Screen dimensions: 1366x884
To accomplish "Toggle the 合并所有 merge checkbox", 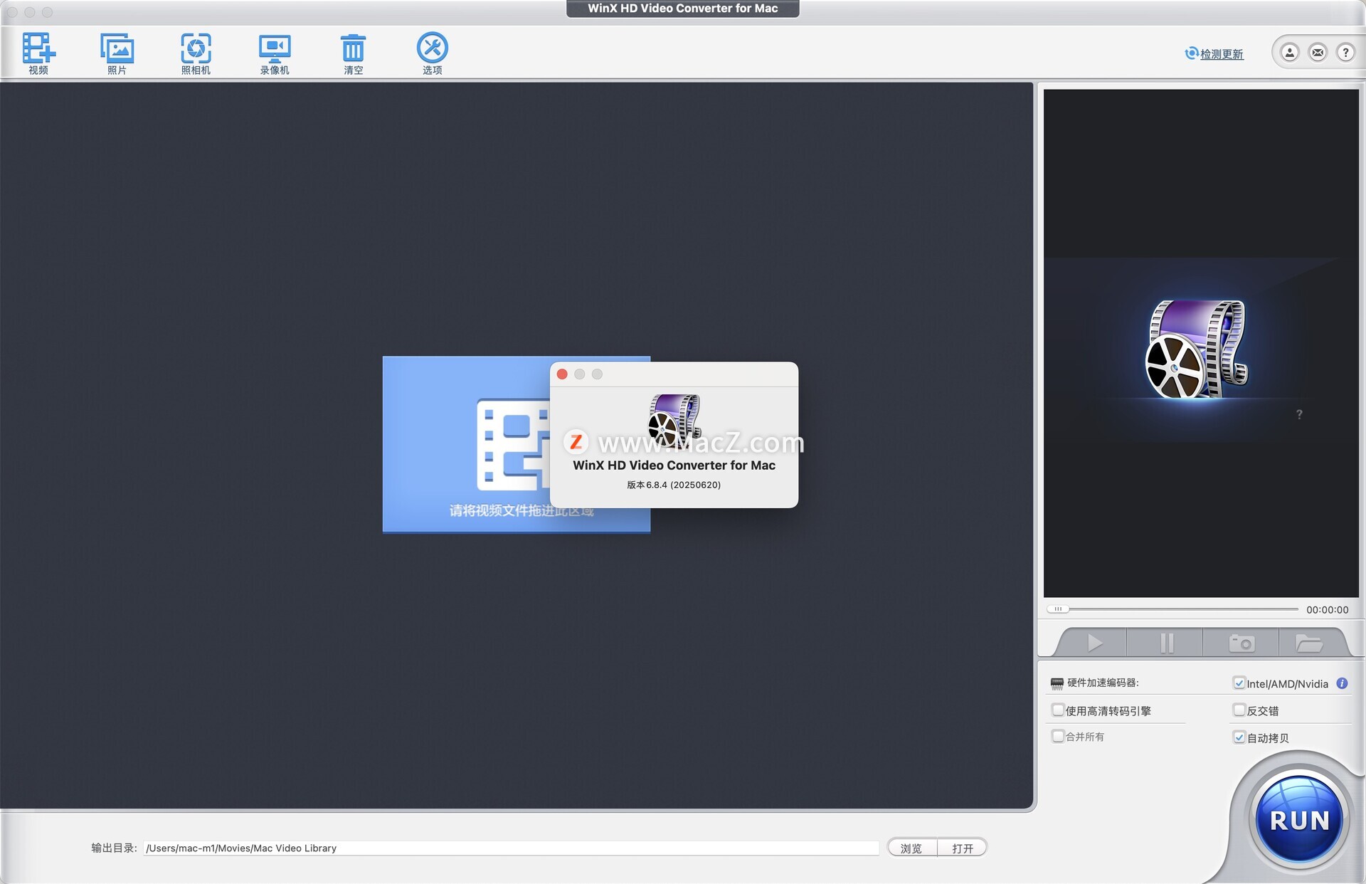I will tap(1058, 736).
